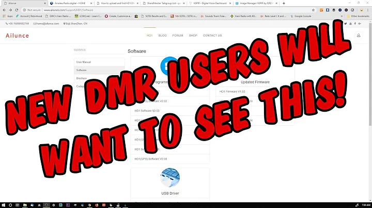The height and width of the screenshot is (208, 372).
Task: Open the HD1 navigation menu item
Action: [149, 36]
